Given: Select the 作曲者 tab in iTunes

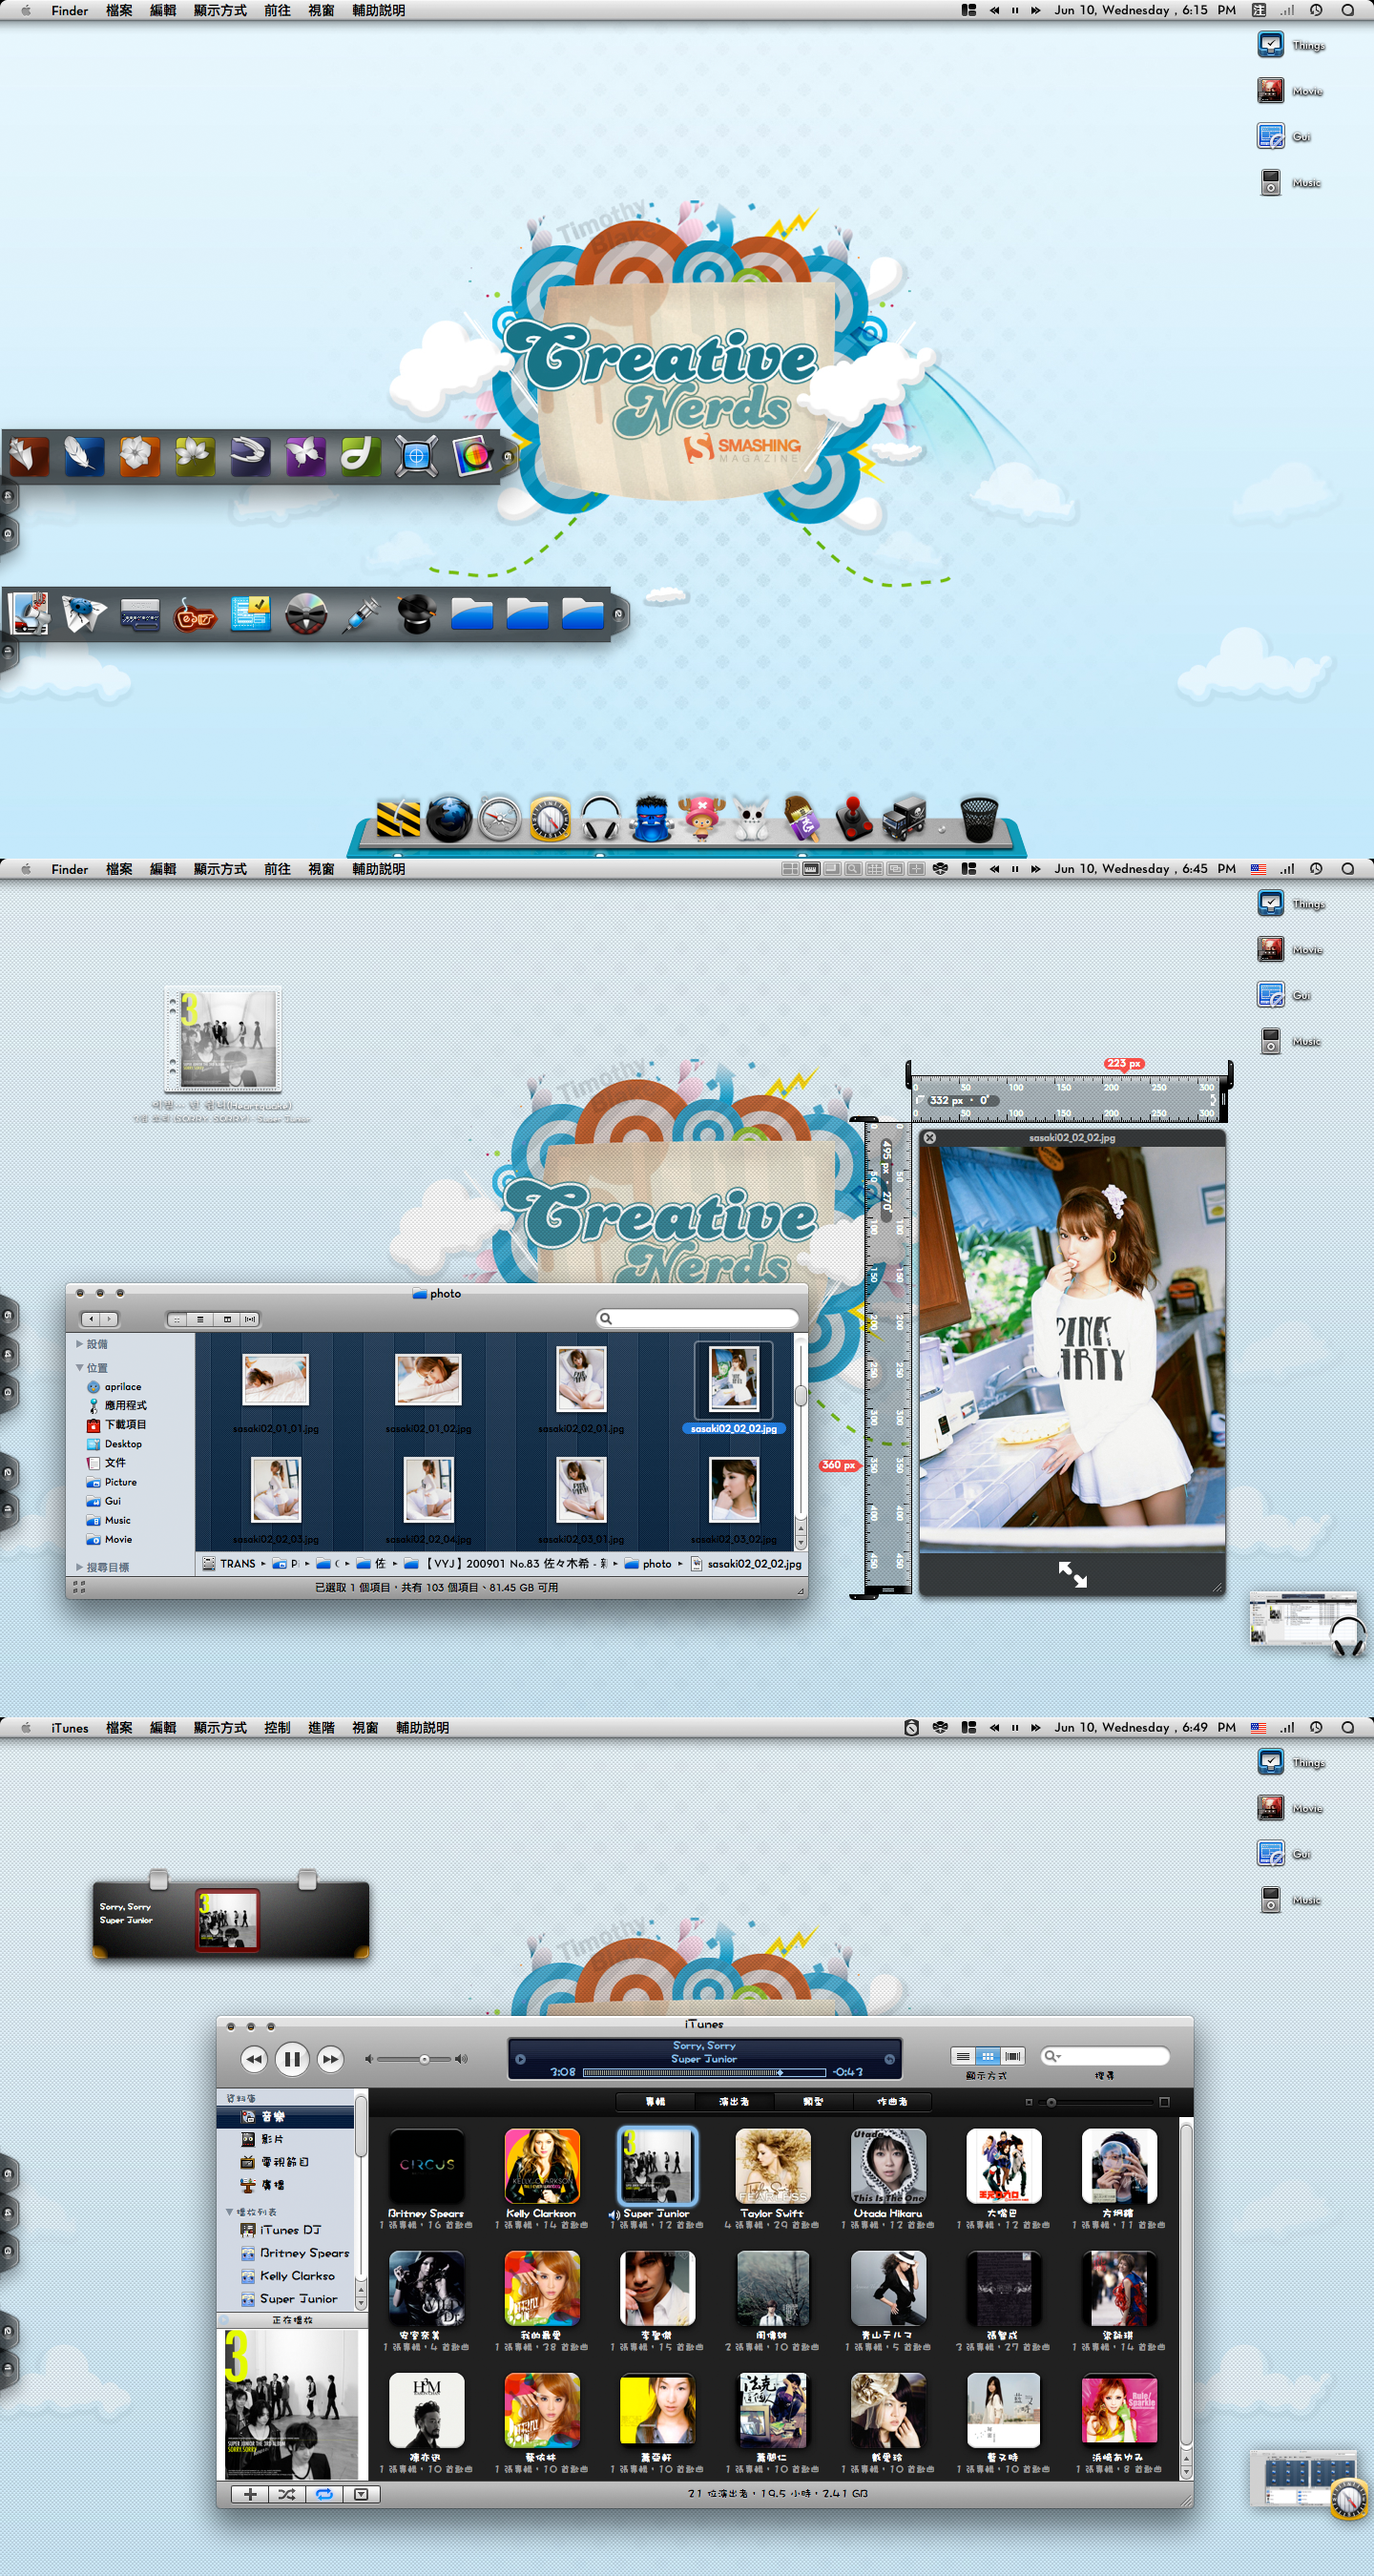Looking at the screenshot, I should tap(892, 2102).
